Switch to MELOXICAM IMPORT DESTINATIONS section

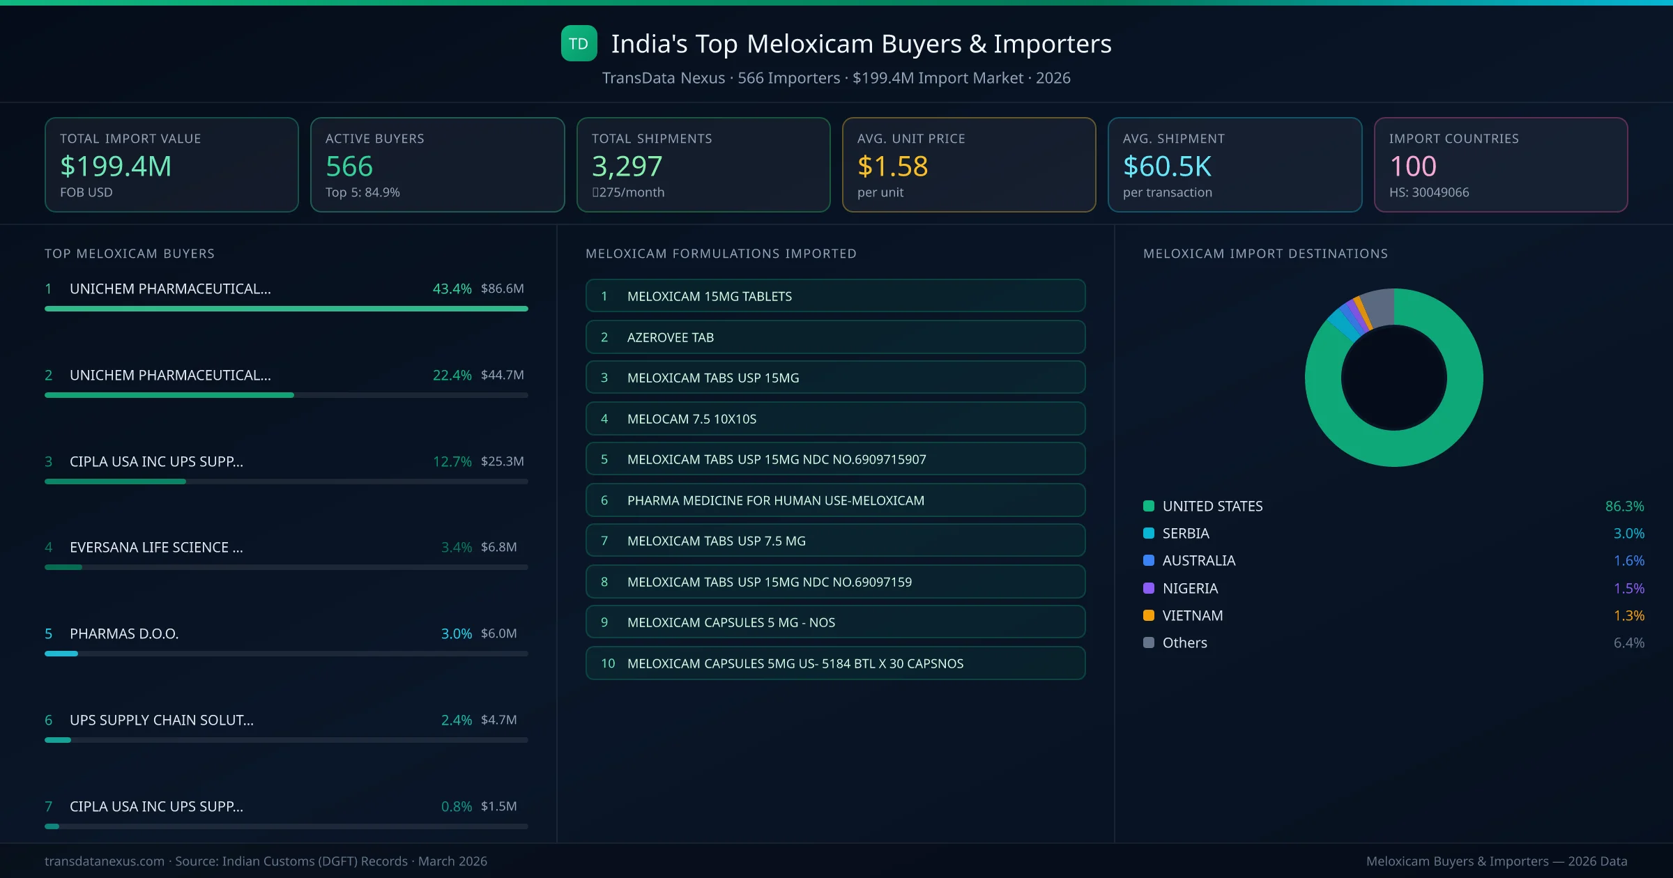pyautogui.click(x=1266, y=253)
